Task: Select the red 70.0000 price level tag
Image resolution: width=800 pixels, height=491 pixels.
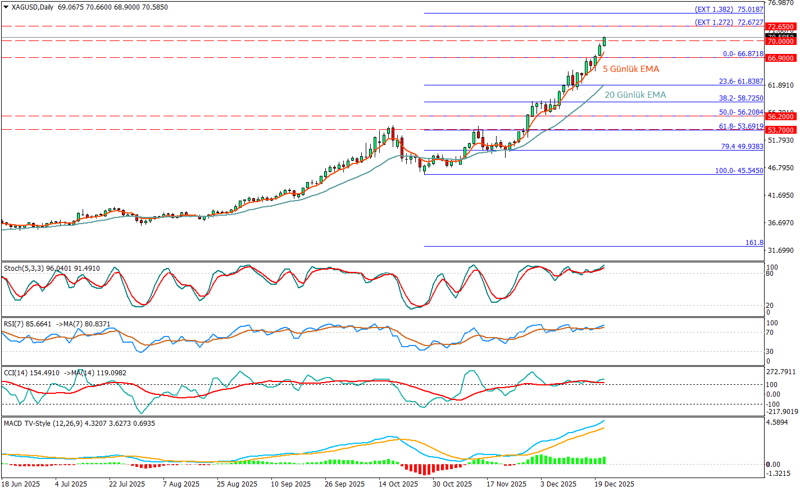Action: pos(780,42)
